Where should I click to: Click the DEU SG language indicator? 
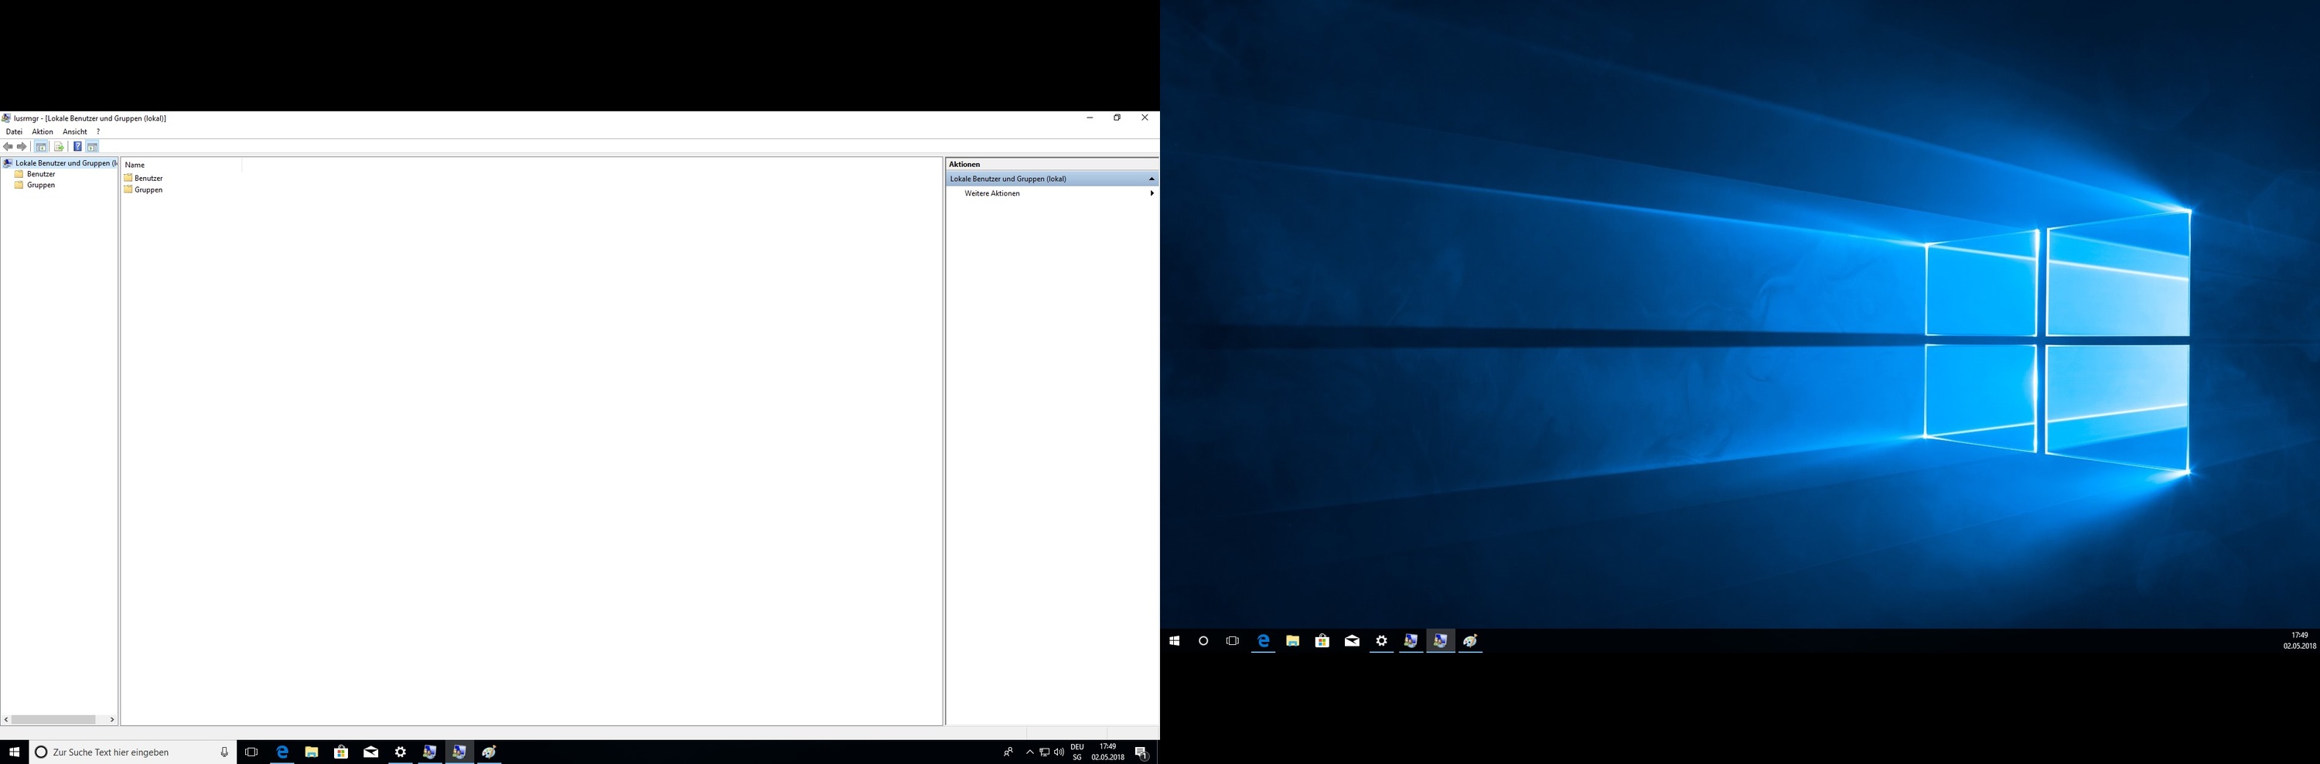click(x=1077, y=752)
